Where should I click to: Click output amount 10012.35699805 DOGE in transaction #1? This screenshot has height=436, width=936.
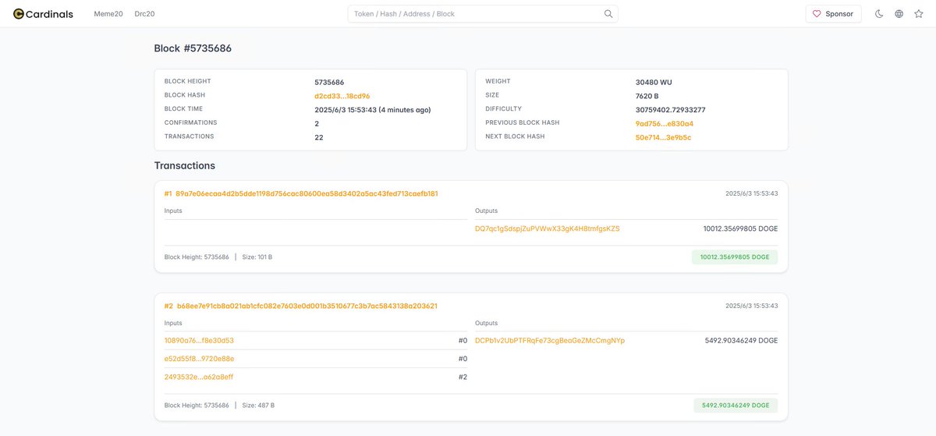coord(740,229)
